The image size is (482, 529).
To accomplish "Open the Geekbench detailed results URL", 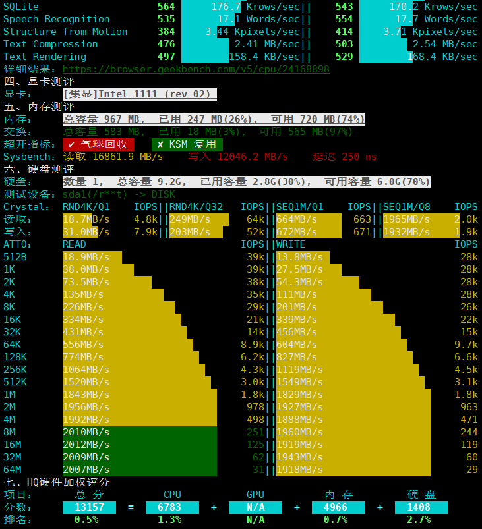I will (x=196, y=69).
